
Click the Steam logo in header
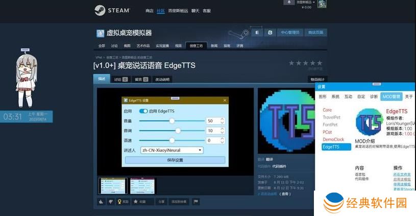point(112,10)
